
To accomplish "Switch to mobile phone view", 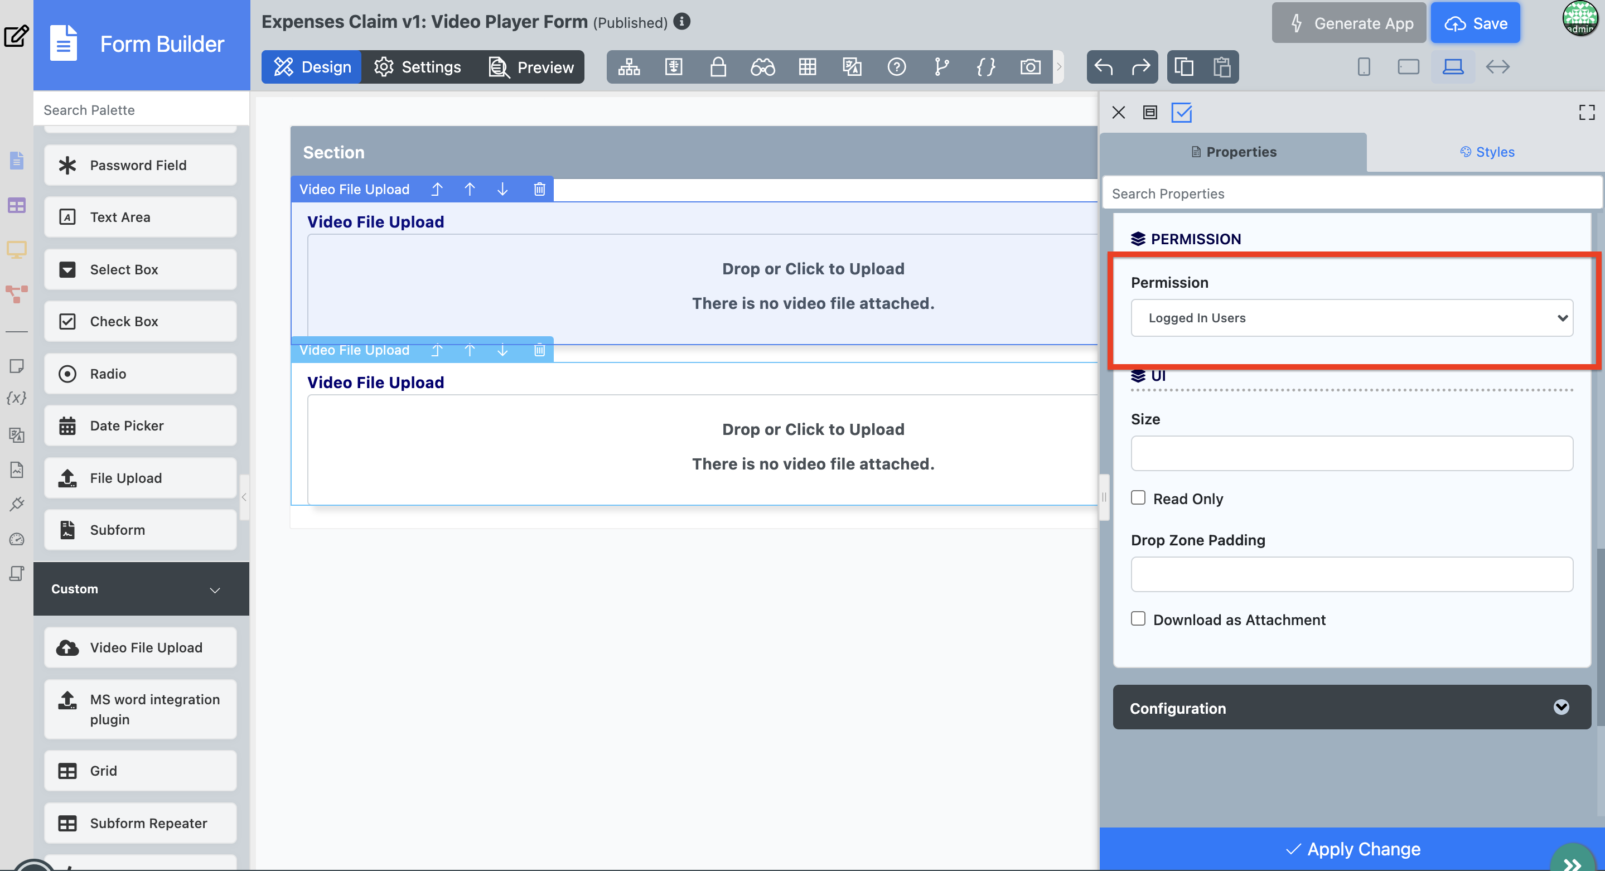I will tap(1364, 67).
